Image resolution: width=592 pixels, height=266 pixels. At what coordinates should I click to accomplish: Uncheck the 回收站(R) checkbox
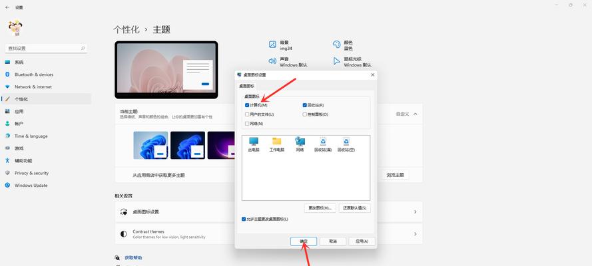305,105
